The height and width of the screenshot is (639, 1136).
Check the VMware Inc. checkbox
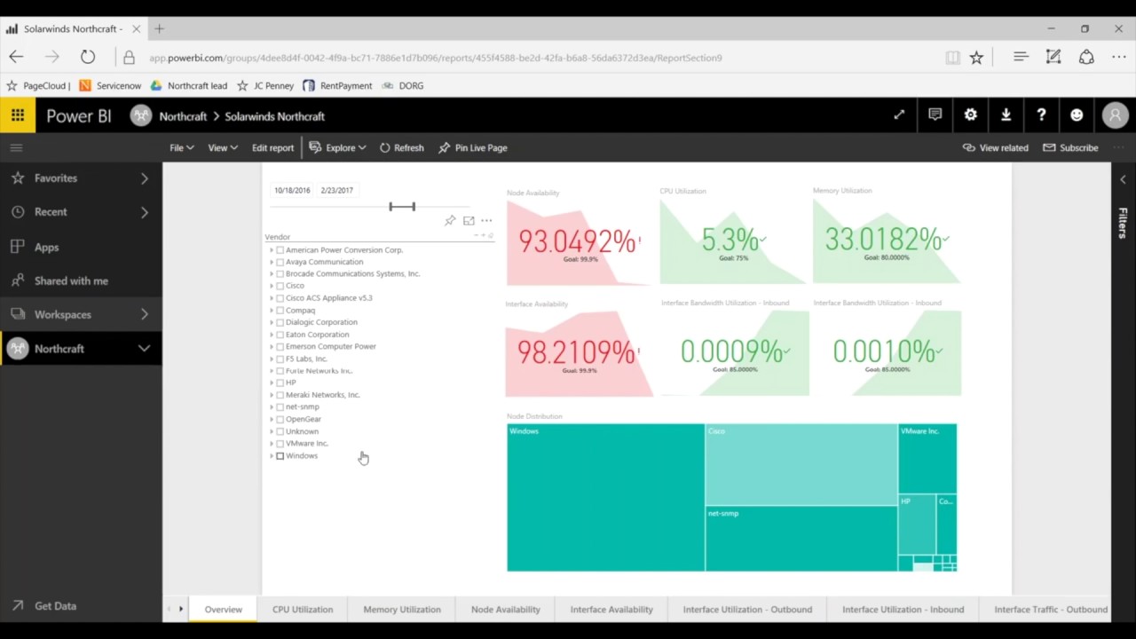coord(280,443)
